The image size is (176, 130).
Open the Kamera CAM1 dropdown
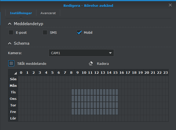tap(81, 53)
